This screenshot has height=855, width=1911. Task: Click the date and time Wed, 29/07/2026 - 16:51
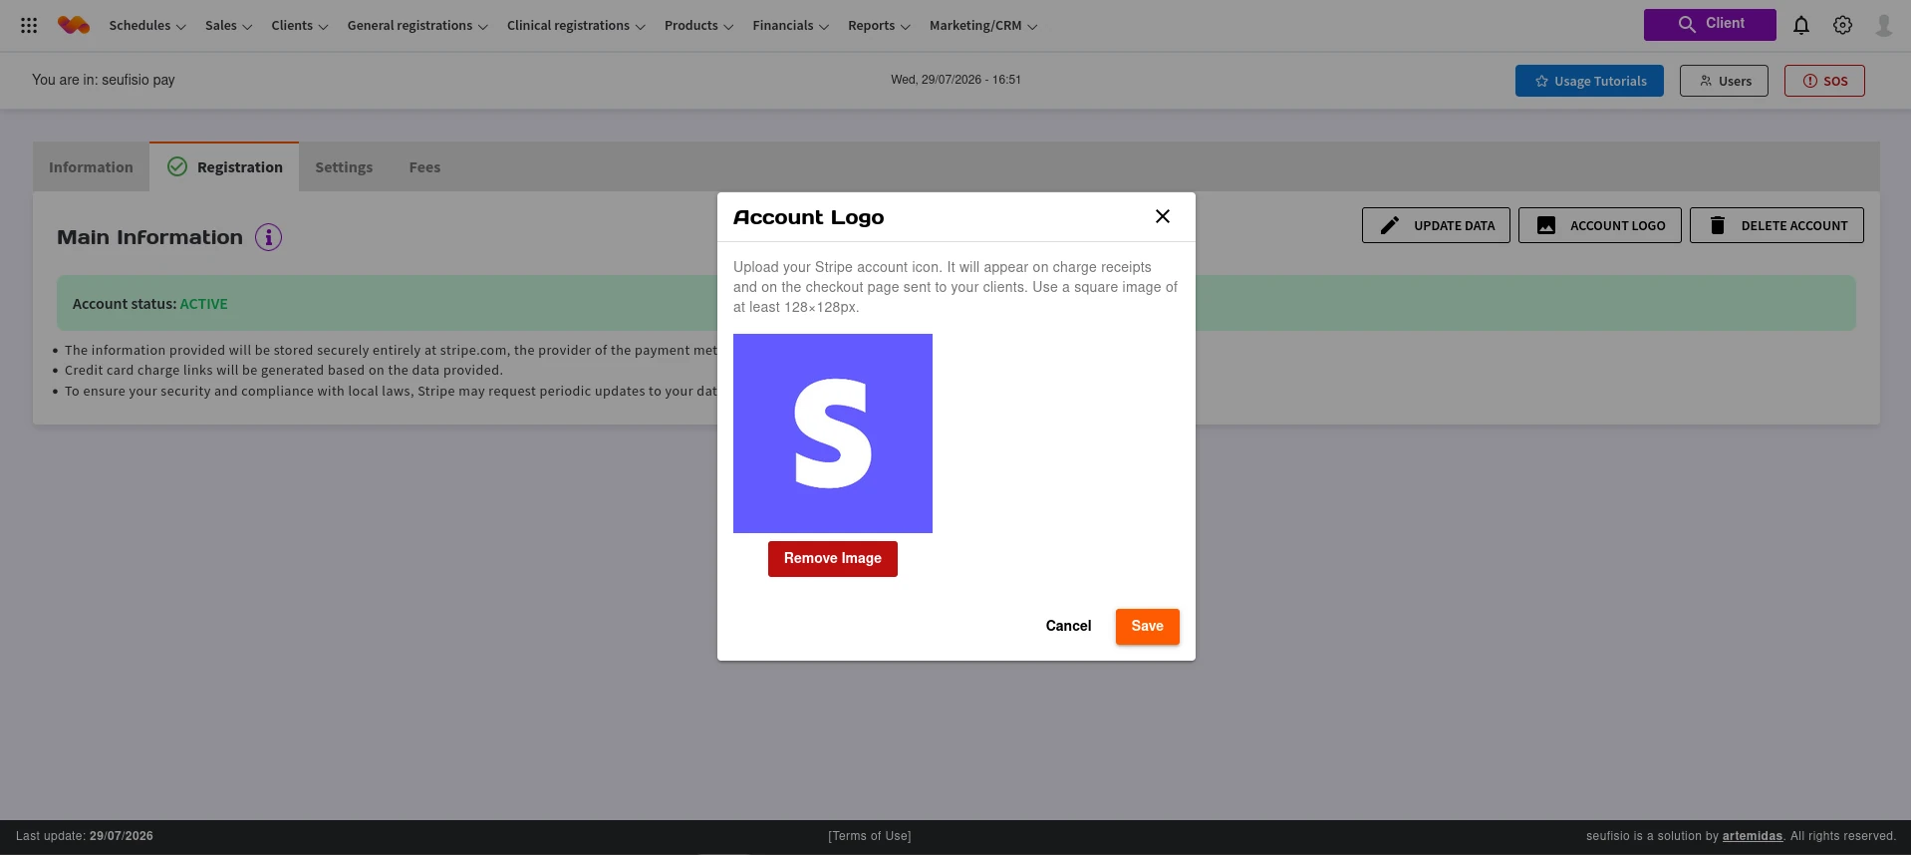click(955, 80)
